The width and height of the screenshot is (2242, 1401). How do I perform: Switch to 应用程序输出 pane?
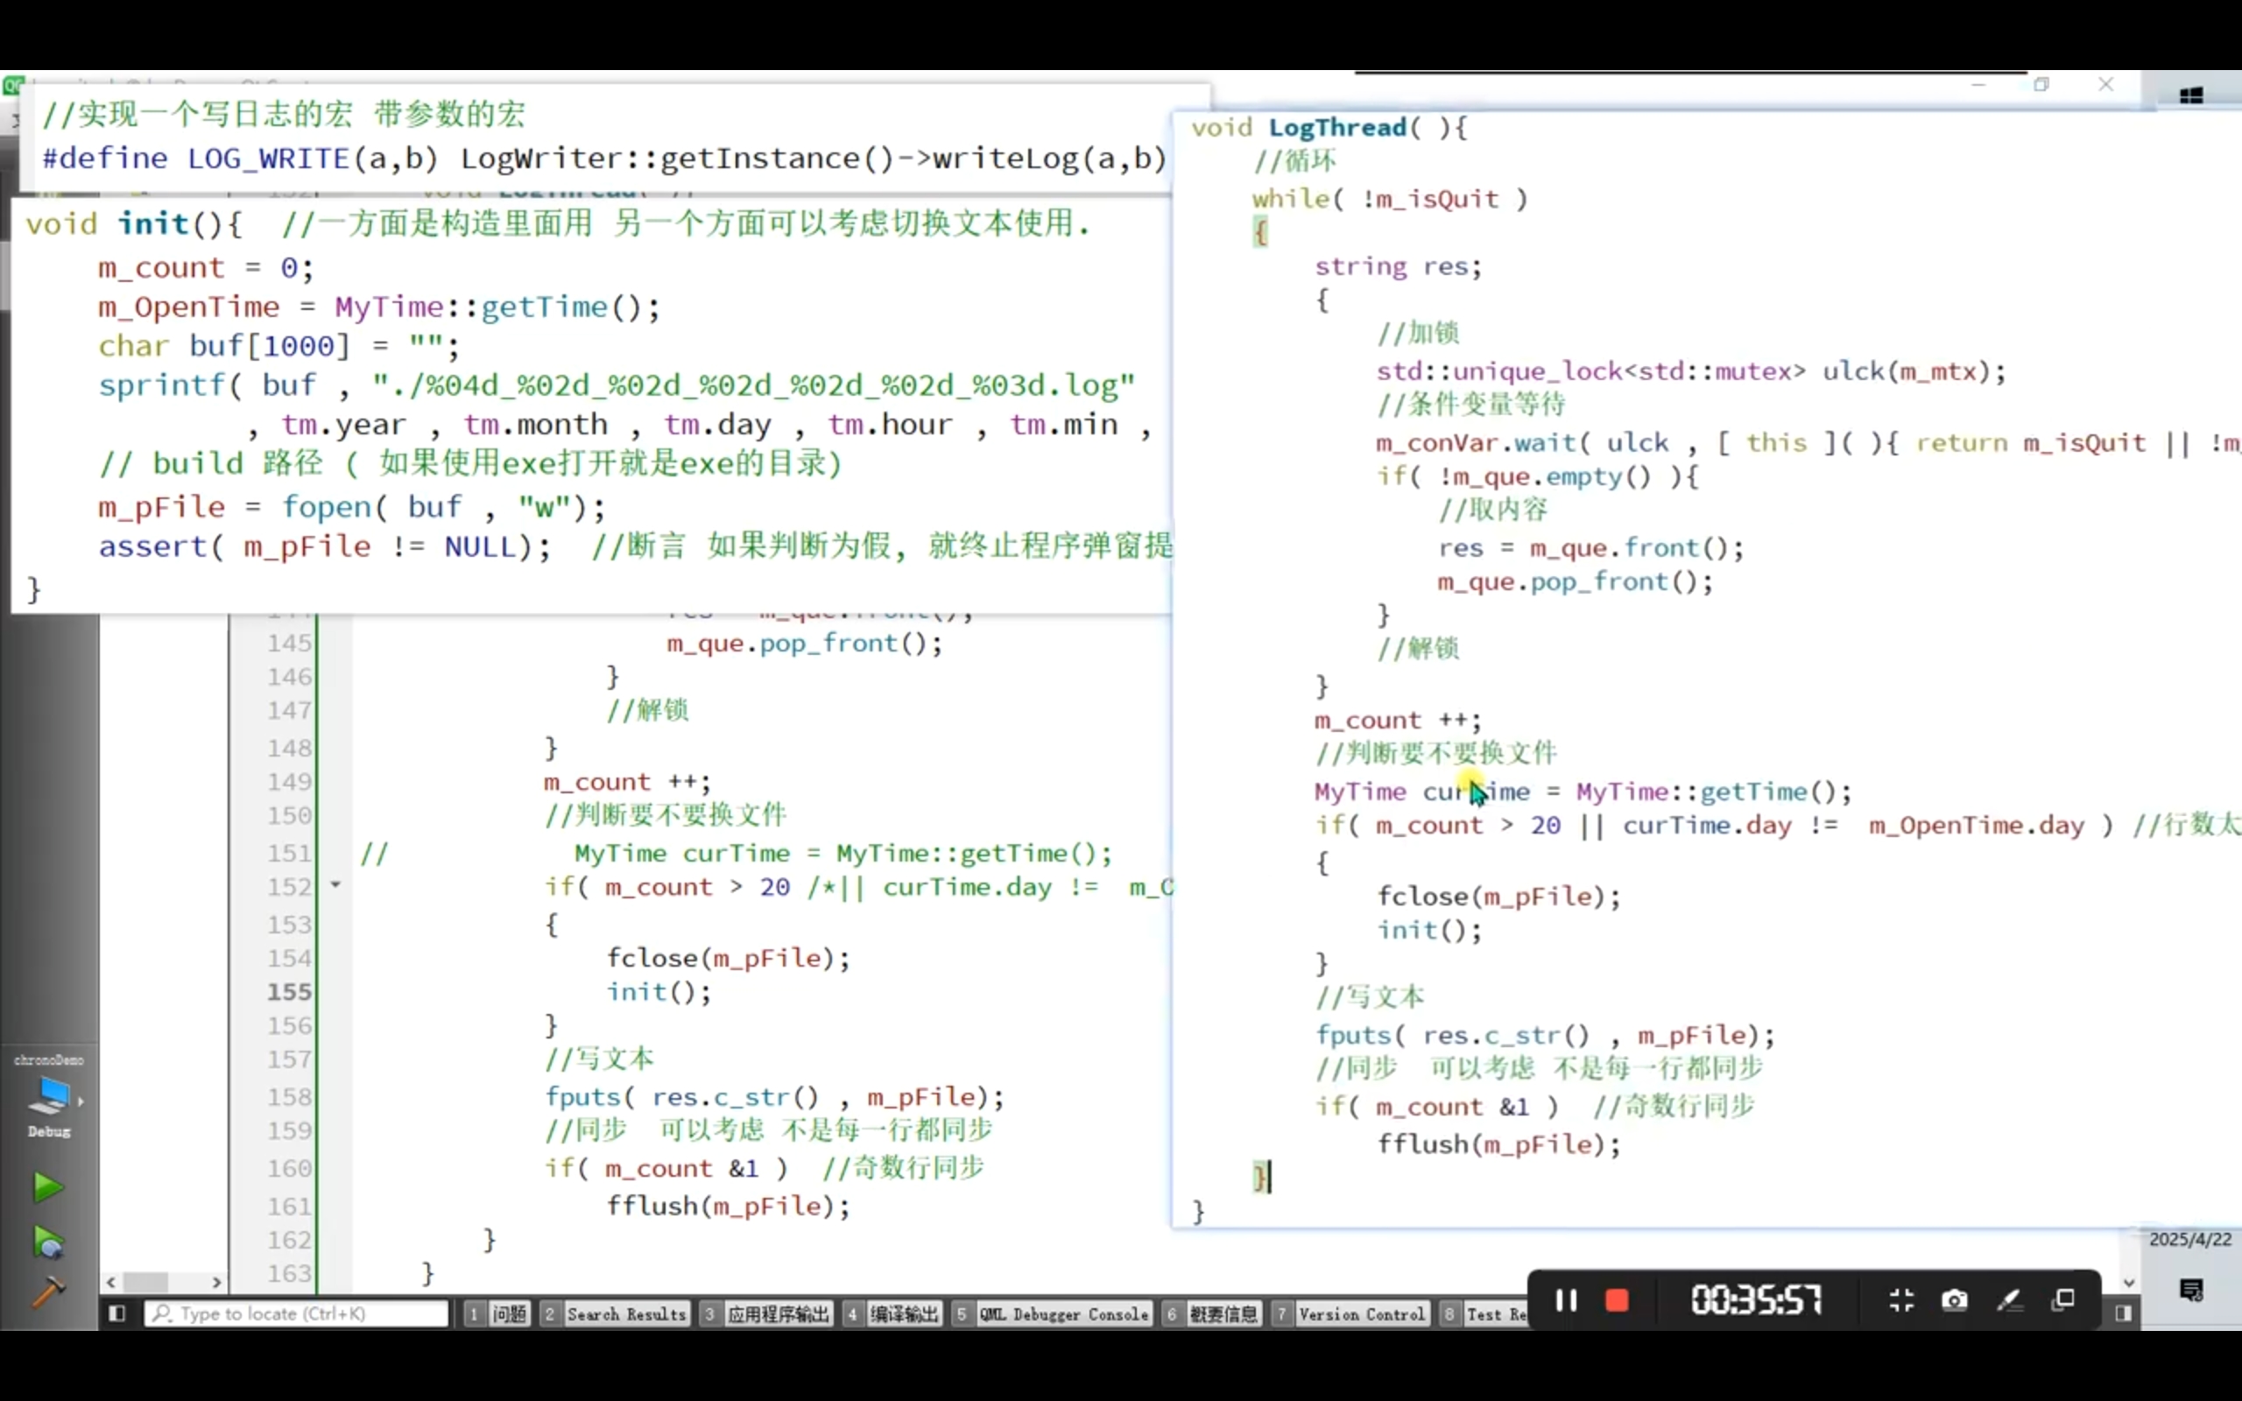tap(778, 1314)
